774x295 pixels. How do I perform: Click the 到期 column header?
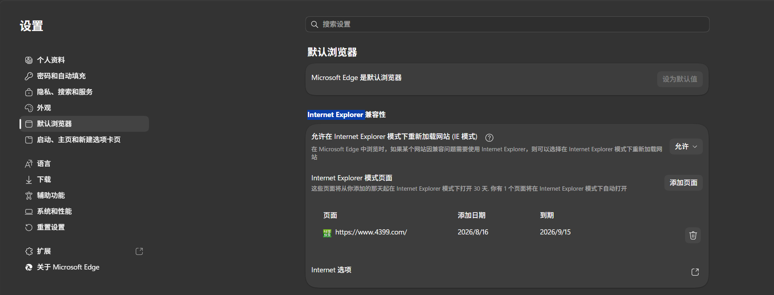[x=547, y=215]
